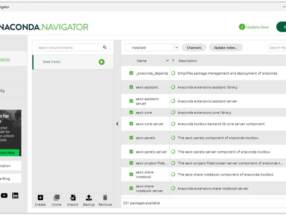Click the aext-panels package name
This screenshot has height=215, width=286.
[146, 138]
